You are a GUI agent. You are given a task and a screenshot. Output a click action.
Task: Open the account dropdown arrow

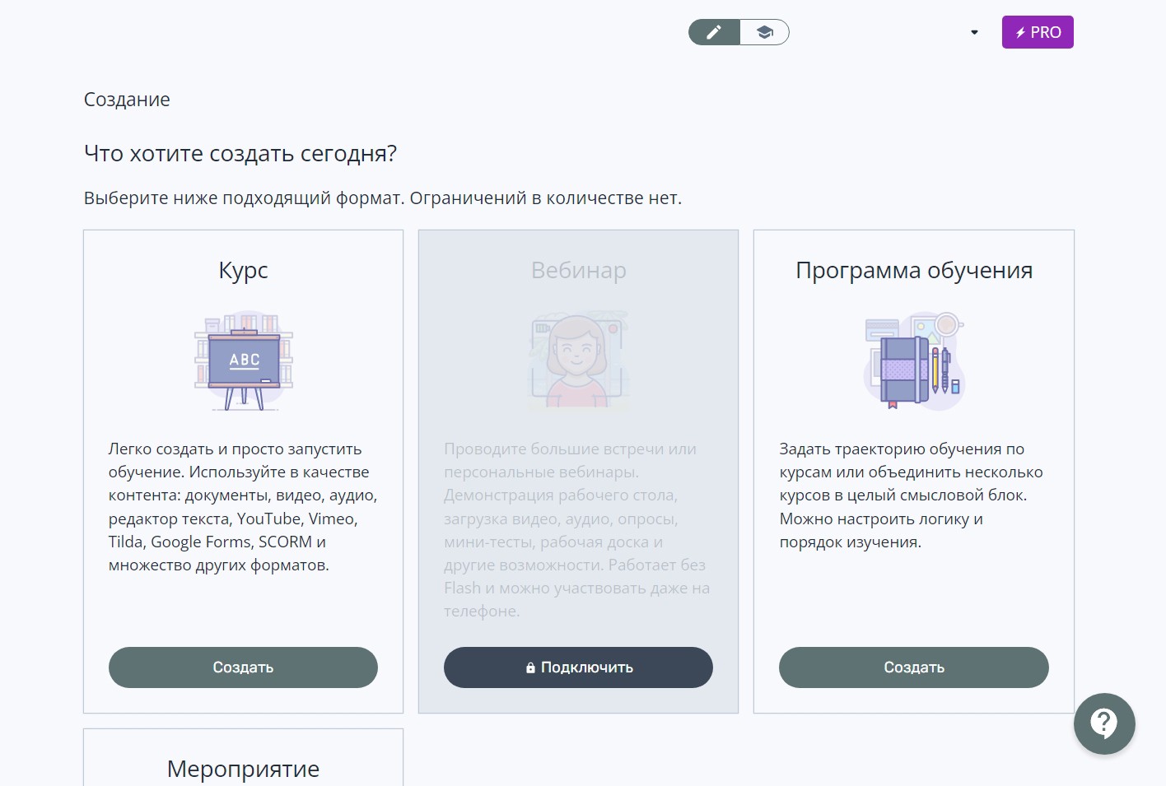coord(974,33)
